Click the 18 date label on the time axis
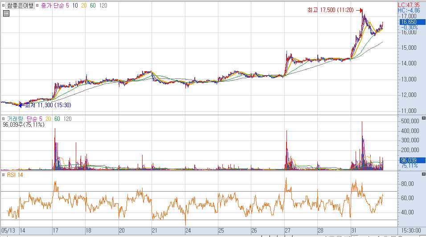The height and width of the screenshot is (237, 426). 89,231
